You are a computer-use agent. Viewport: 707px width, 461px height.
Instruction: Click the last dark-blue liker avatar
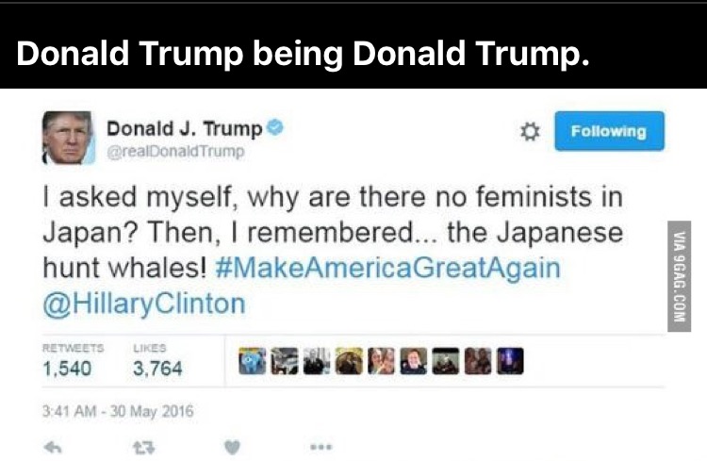[x=510, y=361]
